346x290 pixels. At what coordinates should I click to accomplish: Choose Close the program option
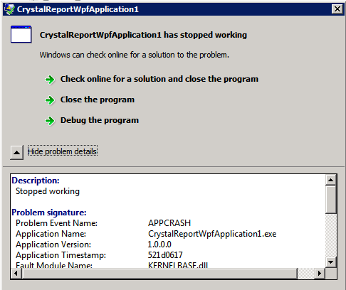(98, 100)
